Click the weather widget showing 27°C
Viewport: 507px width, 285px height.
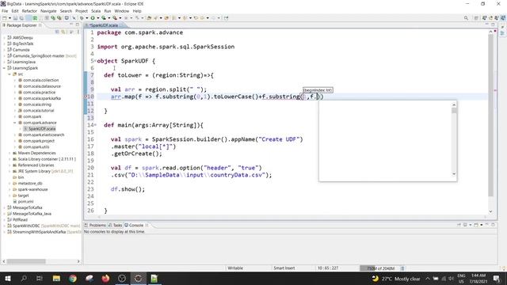(396, 278)
